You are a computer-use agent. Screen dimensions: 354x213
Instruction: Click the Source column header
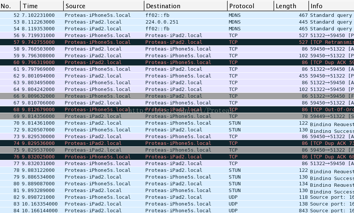click(104, 6)
